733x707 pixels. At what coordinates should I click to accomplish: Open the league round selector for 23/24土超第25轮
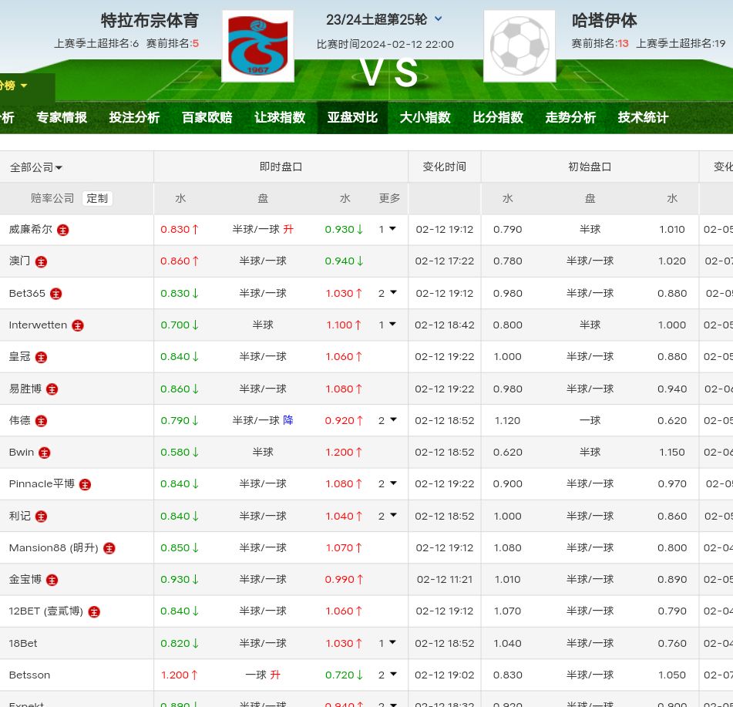coord(438,19)
